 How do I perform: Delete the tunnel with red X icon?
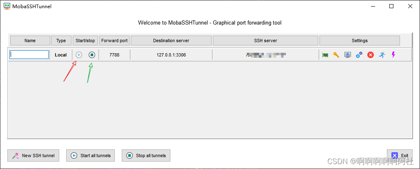pyautogui.click(x=371, y=55)
